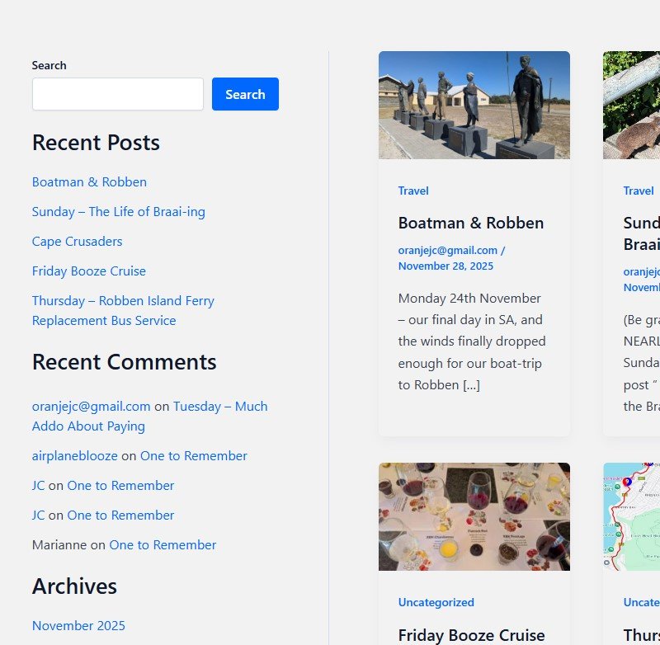This screenshot has width=660, height=645.
Task: Select Uncategorized category above Friday Booze Cruise
Action: [436, 602]
